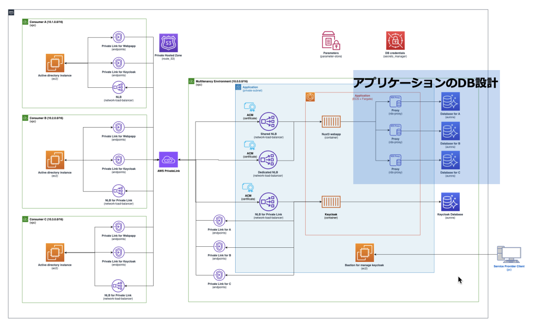Click Consumer B's Private Link for Keycloak endpoint
The image size is (535, 332).
(x=119, y=160)
